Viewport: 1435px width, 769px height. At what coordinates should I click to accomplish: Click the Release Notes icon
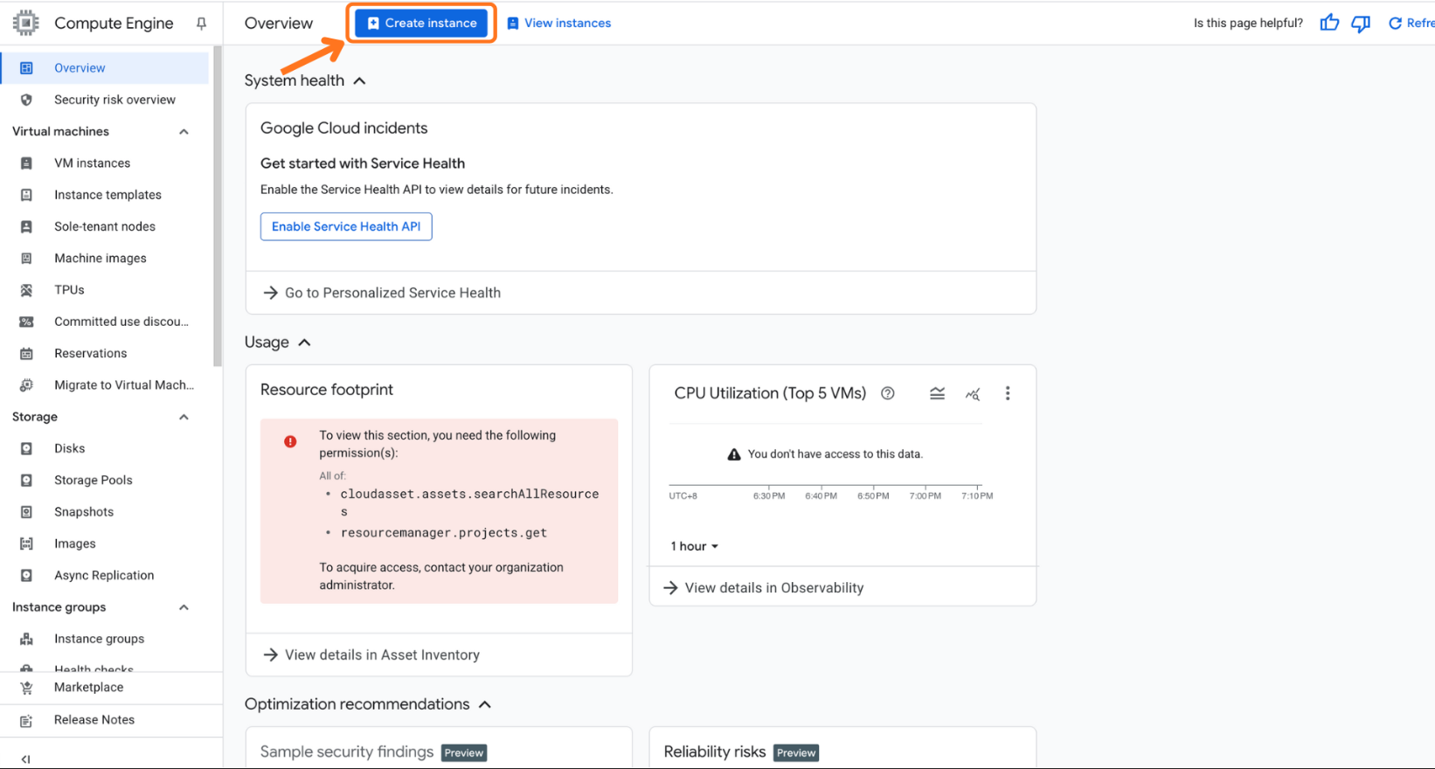pyautogui.click(x=26, y=721)
